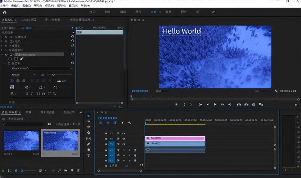The height and width of the screenshot is (178, 301).
Task: Click the trash icon in the Project panel
Action: pyautogui.click(x=78, y=171)
